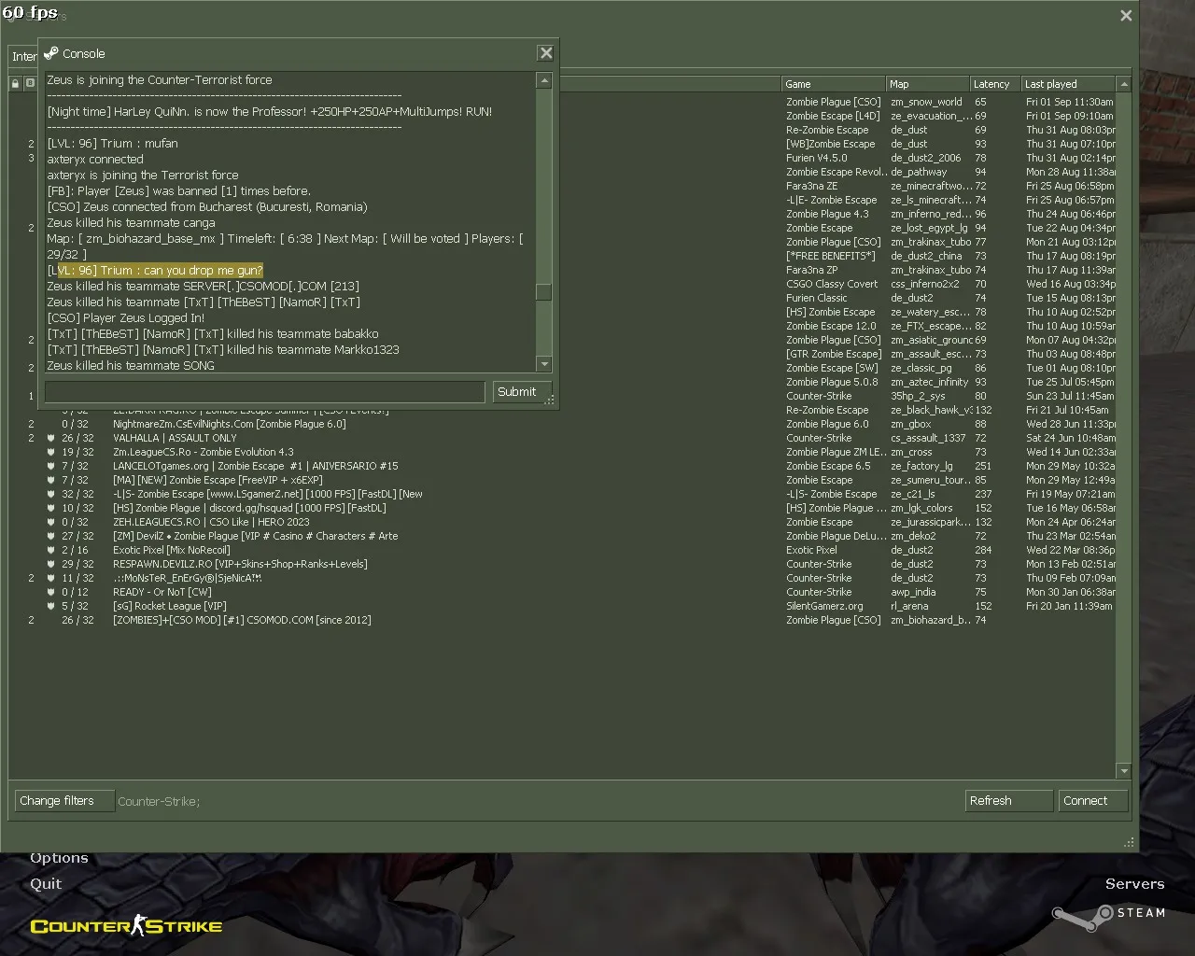Connect to the selected server
This screenshot has width=1195, height=956.
click(x=1092, y=801)
